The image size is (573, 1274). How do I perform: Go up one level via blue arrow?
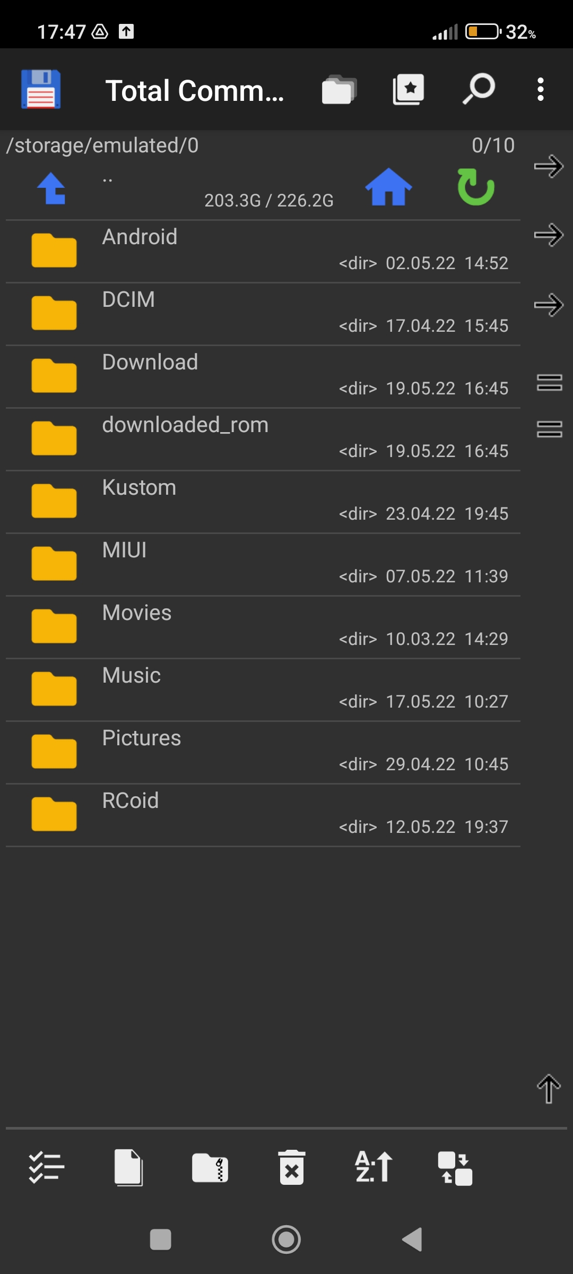pyautogui.click(x=51, y=188)
